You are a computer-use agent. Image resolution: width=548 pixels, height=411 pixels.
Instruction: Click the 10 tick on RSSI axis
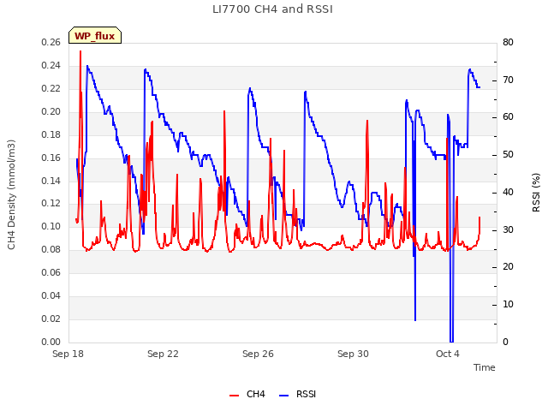pos(508,305)
